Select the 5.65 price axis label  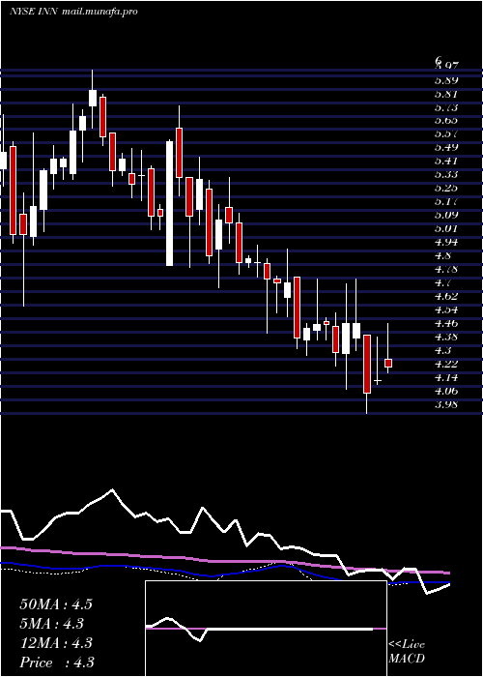coord(446,121)
